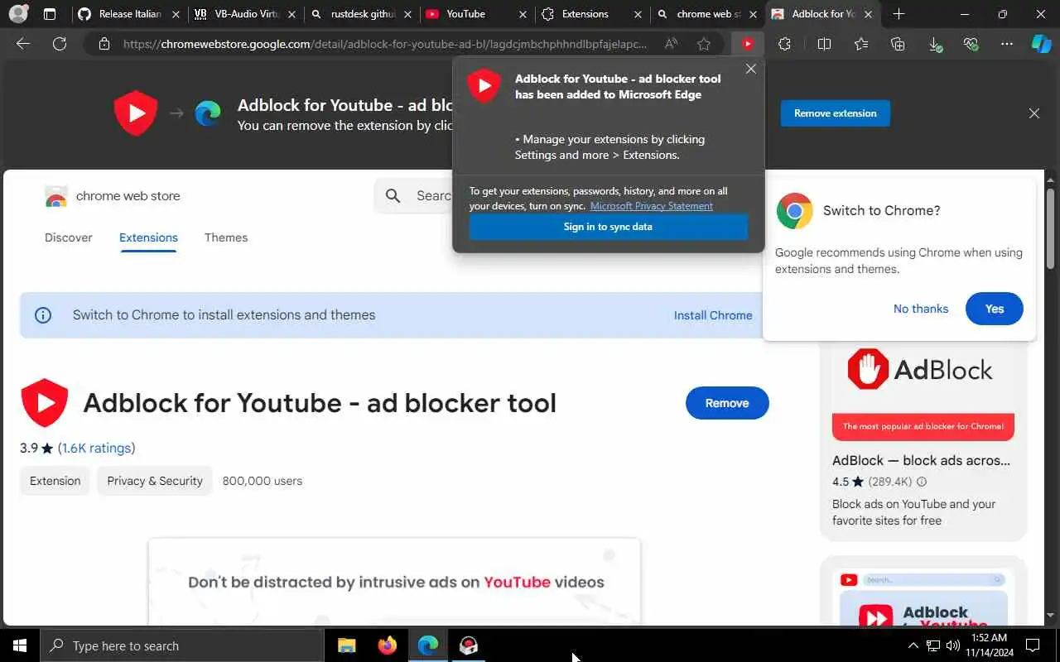
Task: Open the Read aloud icon in address bar
Action: [672, 44]
